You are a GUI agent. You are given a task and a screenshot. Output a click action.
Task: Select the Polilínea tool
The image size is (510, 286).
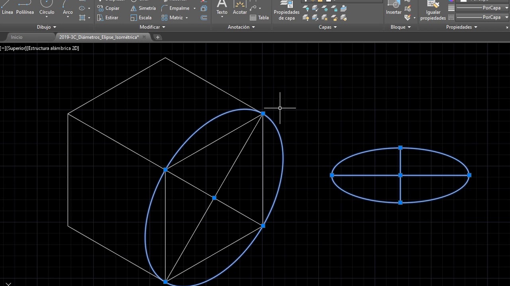(x=25, y=8)
